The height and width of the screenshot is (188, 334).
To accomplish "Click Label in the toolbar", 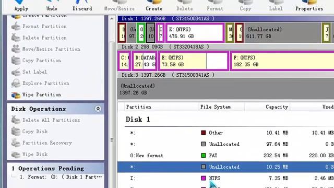I will 276,6.
